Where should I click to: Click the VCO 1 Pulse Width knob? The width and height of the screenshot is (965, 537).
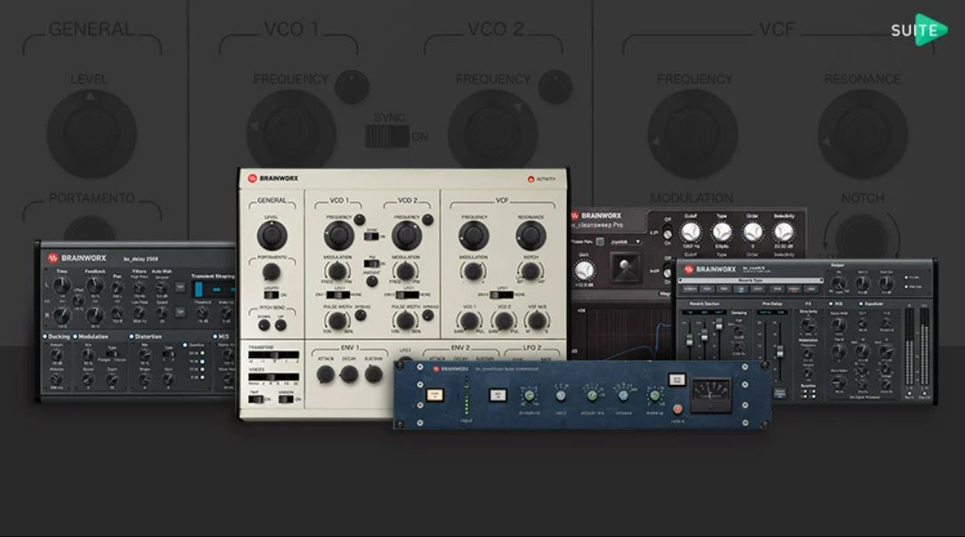[x=337, y=320]
